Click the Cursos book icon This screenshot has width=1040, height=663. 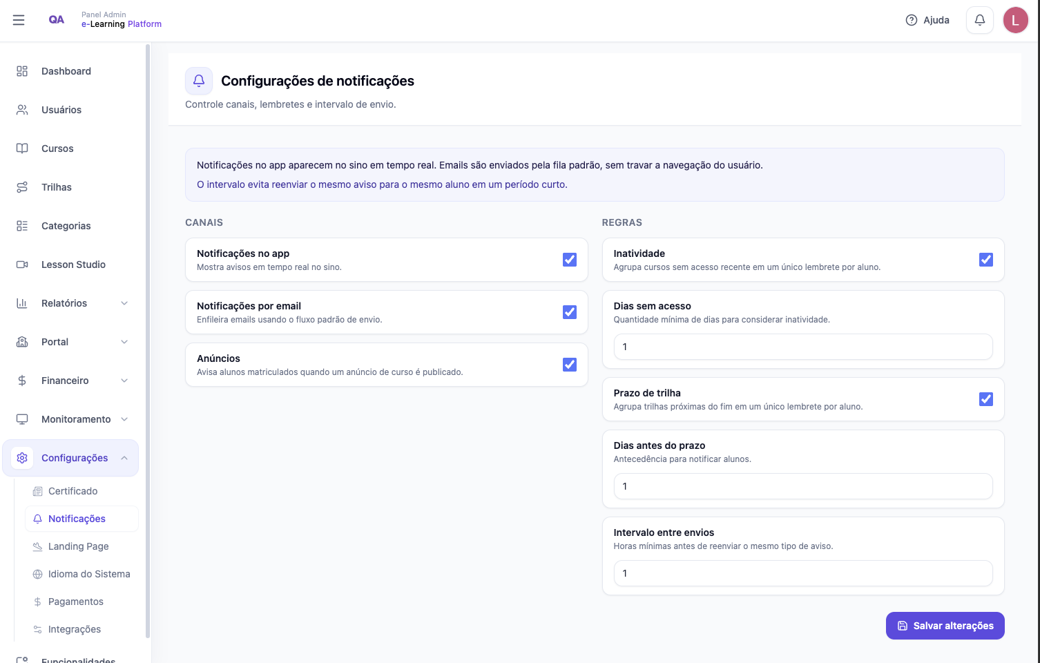(x=22, y=148)
